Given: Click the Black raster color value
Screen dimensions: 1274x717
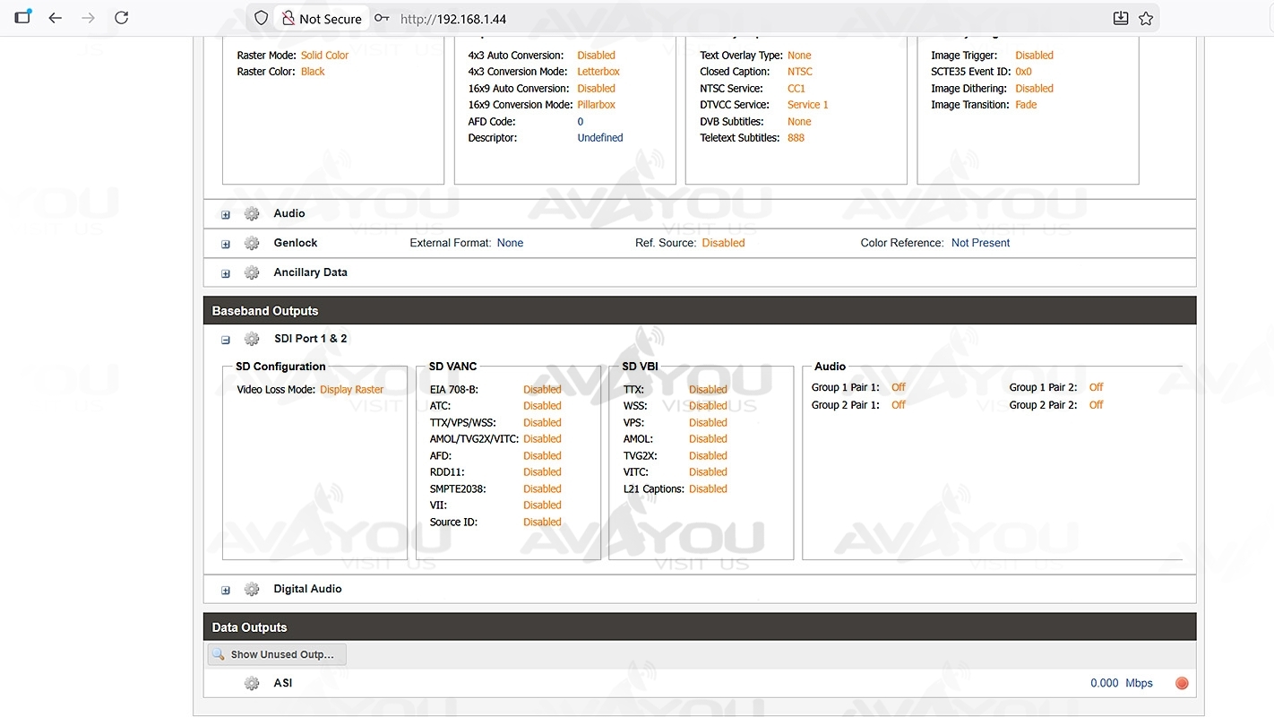Looking at the screenshot, I should (313, 72).
